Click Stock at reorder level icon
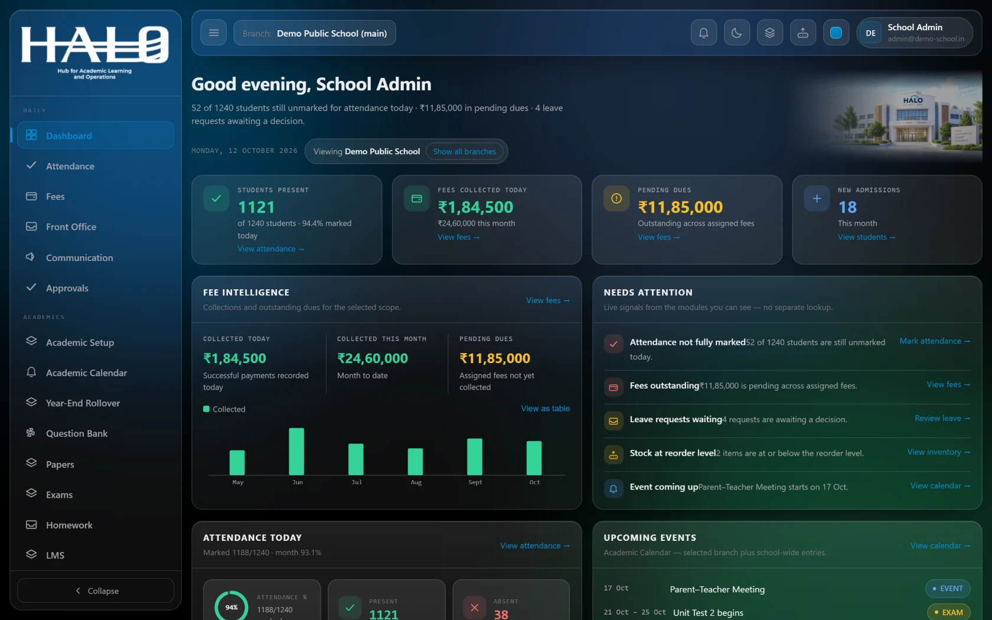Image resolution: width=992 pixels, height=620 pixels. 614,455
